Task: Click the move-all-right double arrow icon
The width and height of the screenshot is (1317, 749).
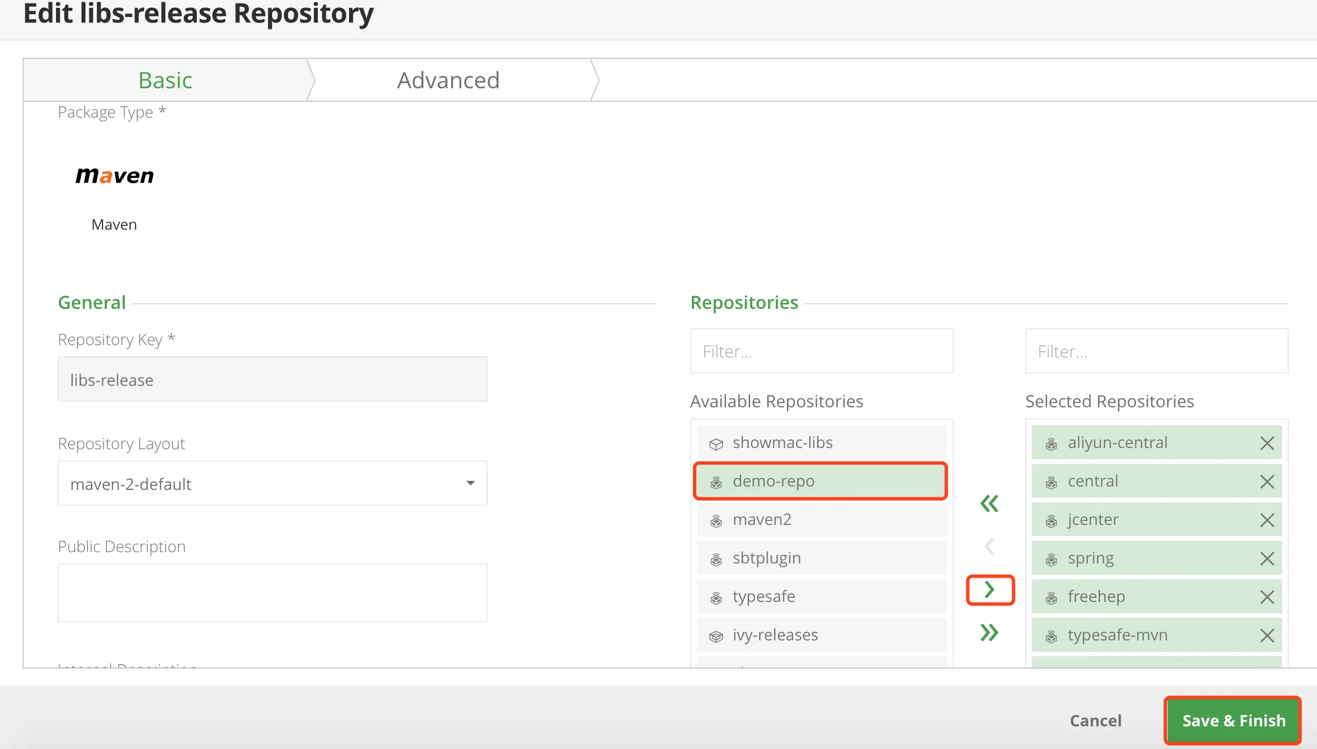Action: point(989,632)
